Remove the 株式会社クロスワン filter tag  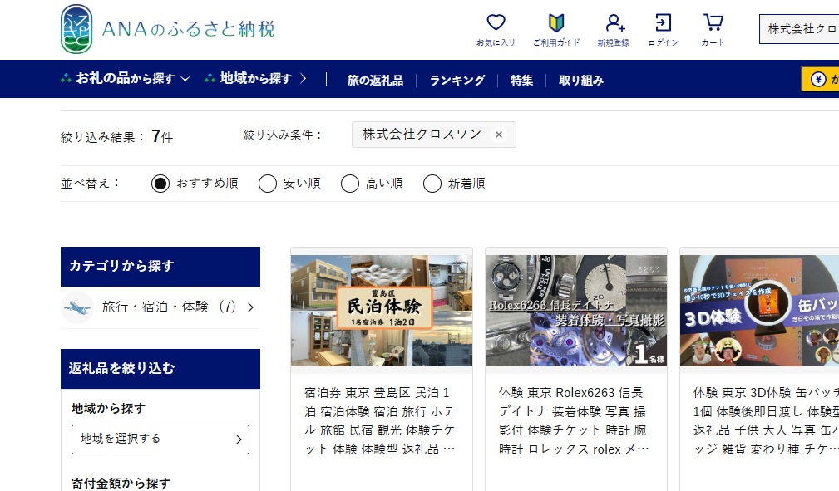tap(499, 135)
